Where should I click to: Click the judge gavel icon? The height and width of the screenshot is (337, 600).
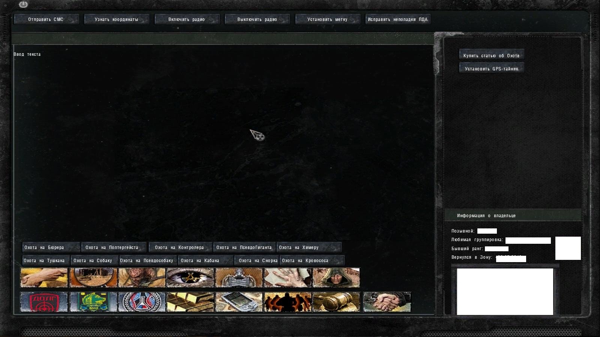point(336,302)
